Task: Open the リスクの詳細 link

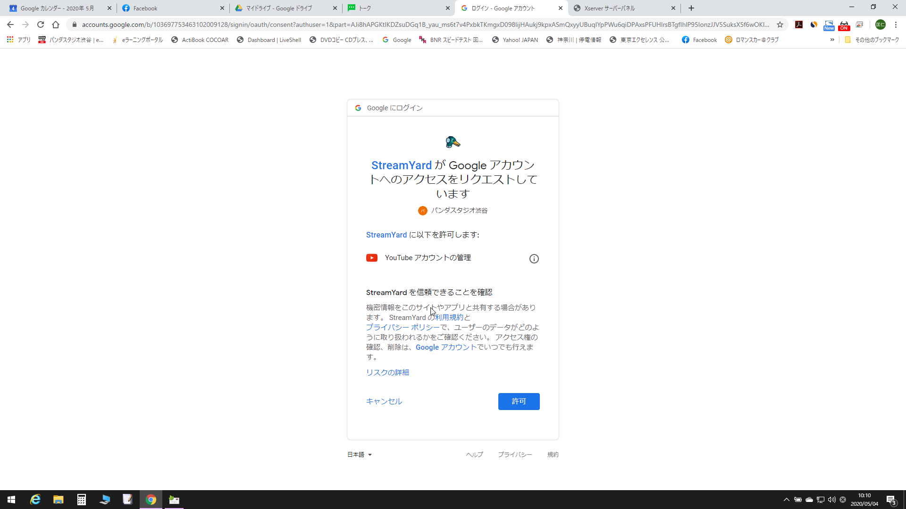Action: 387,372
